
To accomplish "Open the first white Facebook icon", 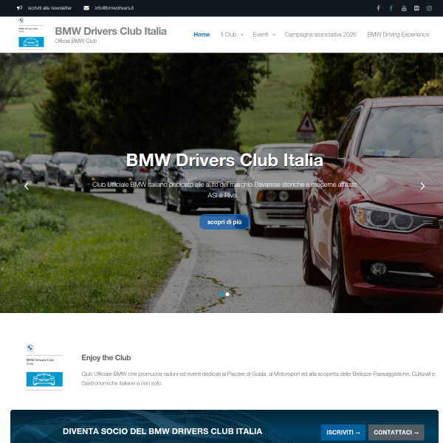I will pyautogui.click(x=378, y=8).
